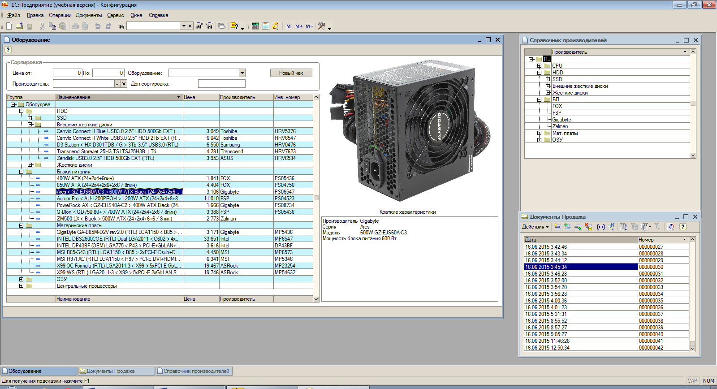Image resolution: width=717 pixels, height=389 pixels.
Task: Click the M memory button
Action: (x=288, y=26)
